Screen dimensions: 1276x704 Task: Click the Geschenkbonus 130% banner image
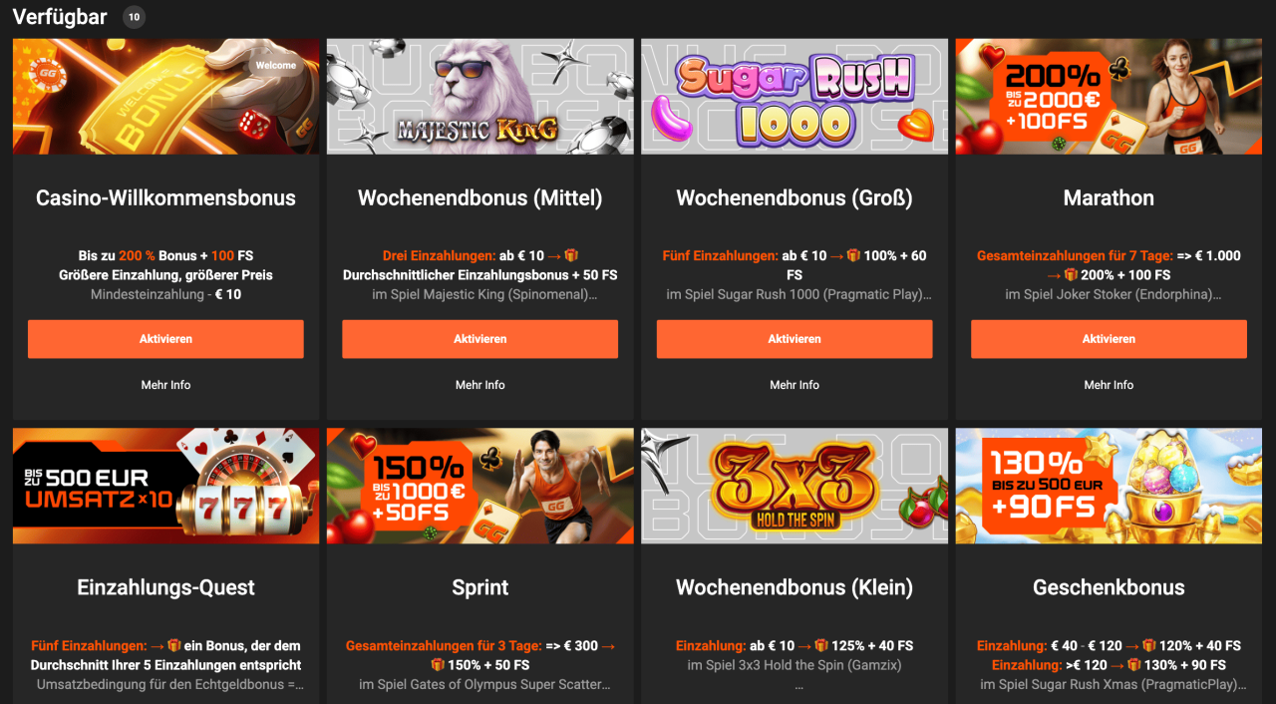(1109, 486)
